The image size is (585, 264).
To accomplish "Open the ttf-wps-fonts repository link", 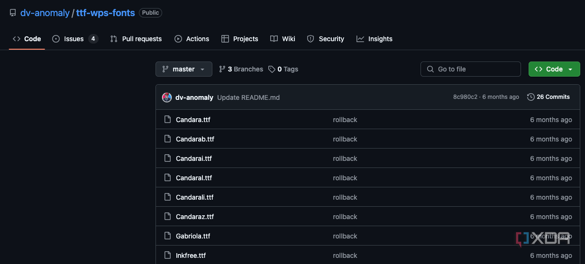I will click(105, 13).
